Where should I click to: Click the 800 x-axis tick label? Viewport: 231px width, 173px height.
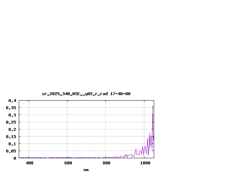106,163
